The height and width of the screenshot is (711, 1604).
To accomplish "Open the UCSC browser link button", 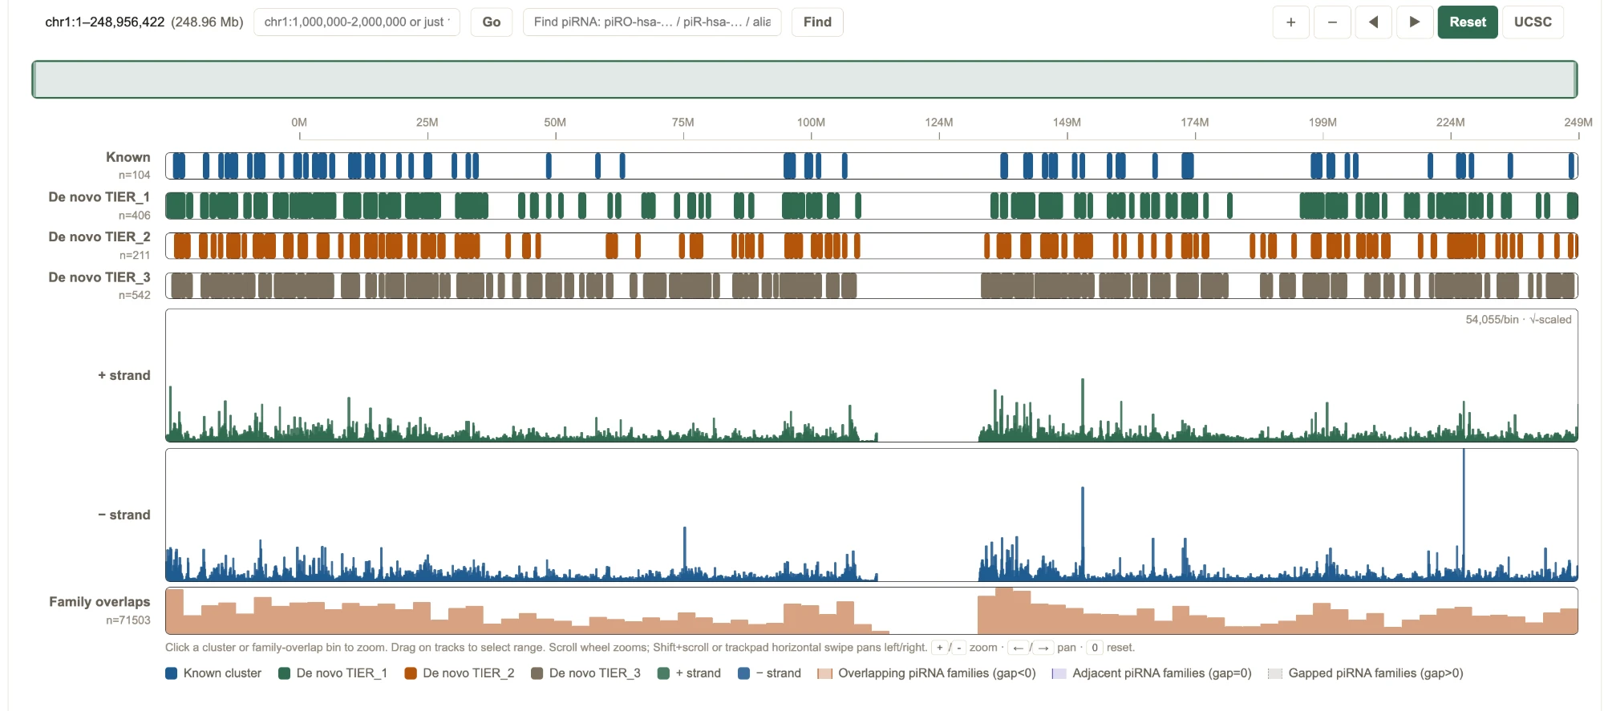I will tap(1533, 22).
